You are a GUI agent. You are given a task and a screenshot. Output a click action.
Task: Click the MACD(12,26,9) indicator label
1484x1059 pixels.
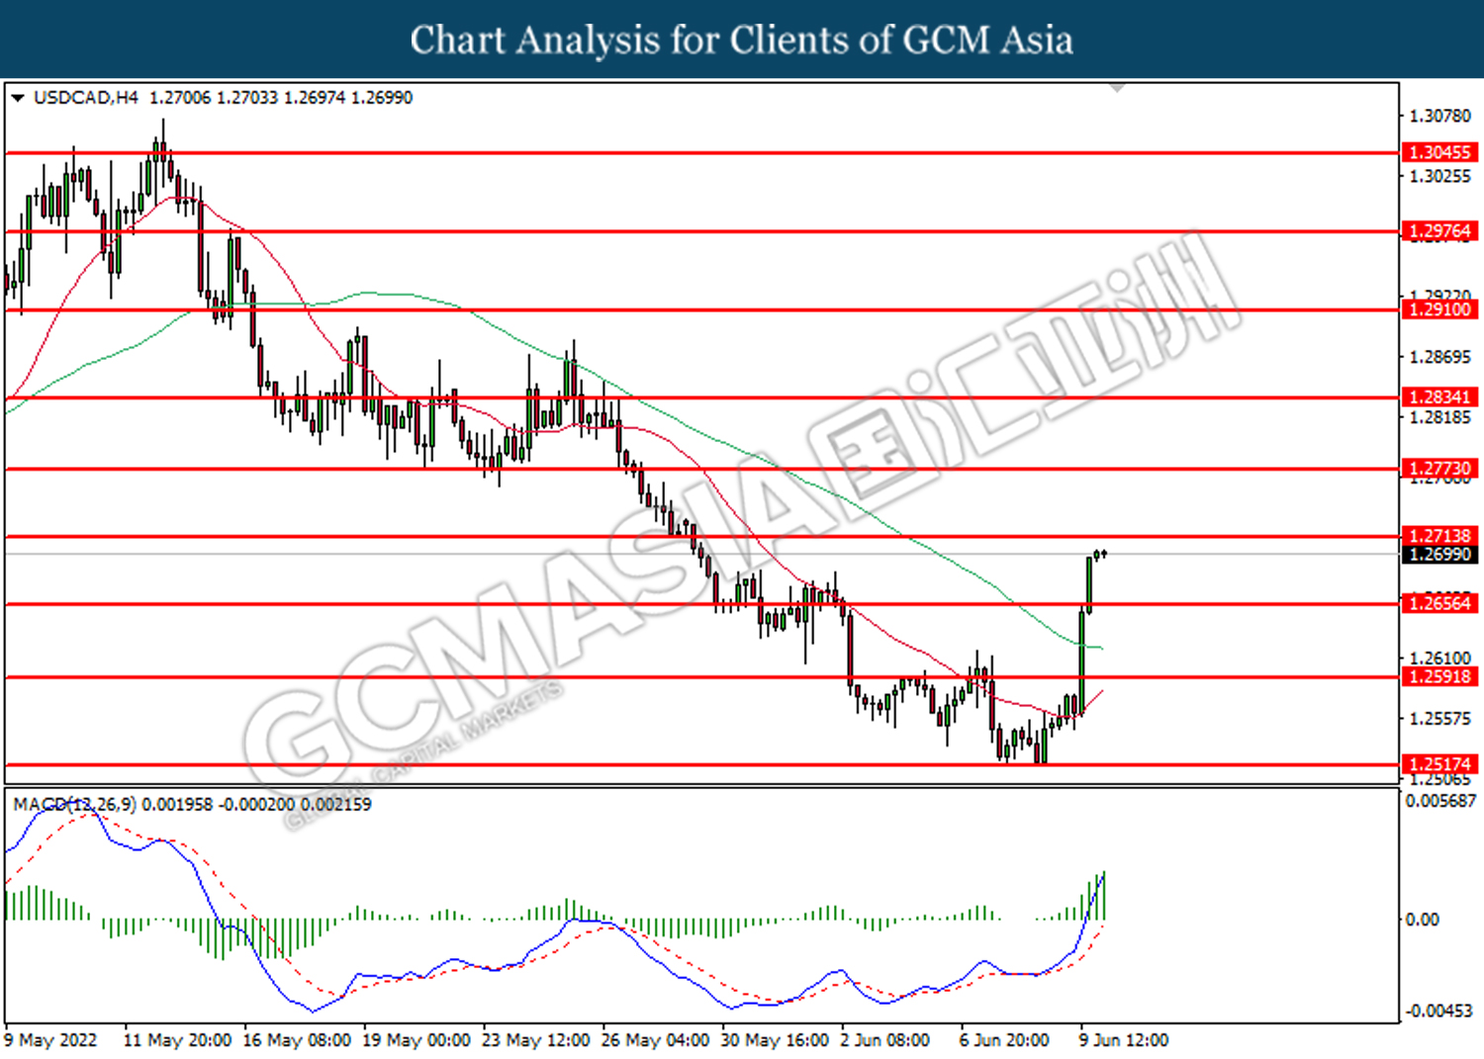tap(75, 805)
